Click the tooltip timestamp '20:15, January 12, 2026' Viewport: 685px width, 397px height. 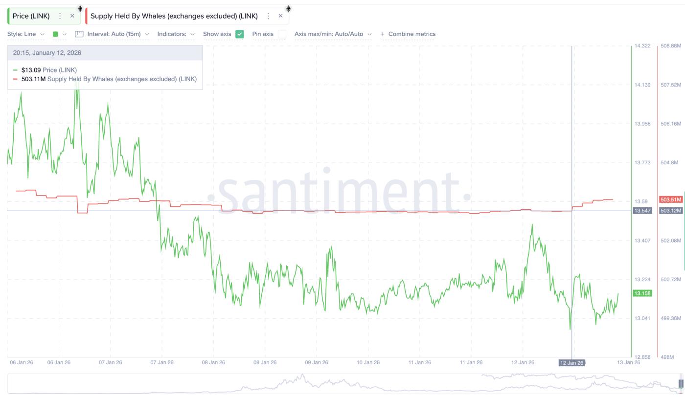coord(47,53)
